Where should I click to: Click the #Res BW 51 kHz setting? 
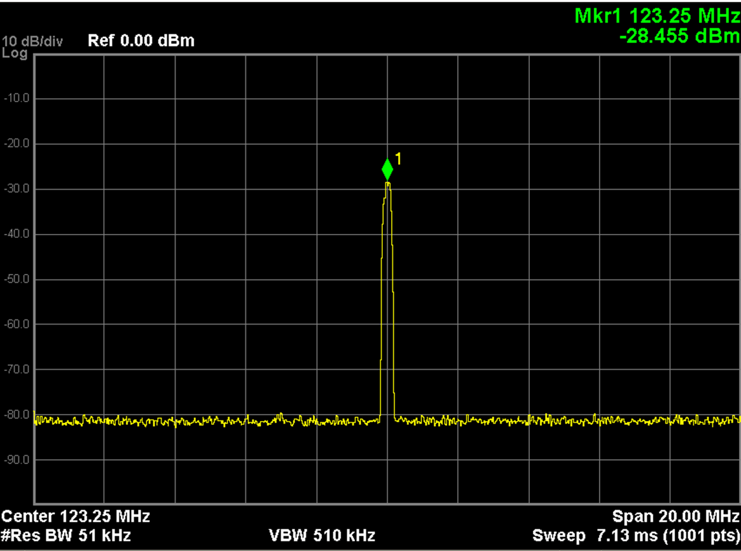pyautogui.click(x=66, y=536)
